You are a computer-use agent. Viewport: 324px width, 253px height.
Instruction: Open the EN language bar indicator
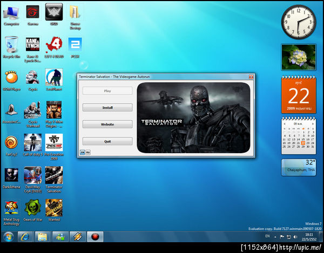point(267,236)
